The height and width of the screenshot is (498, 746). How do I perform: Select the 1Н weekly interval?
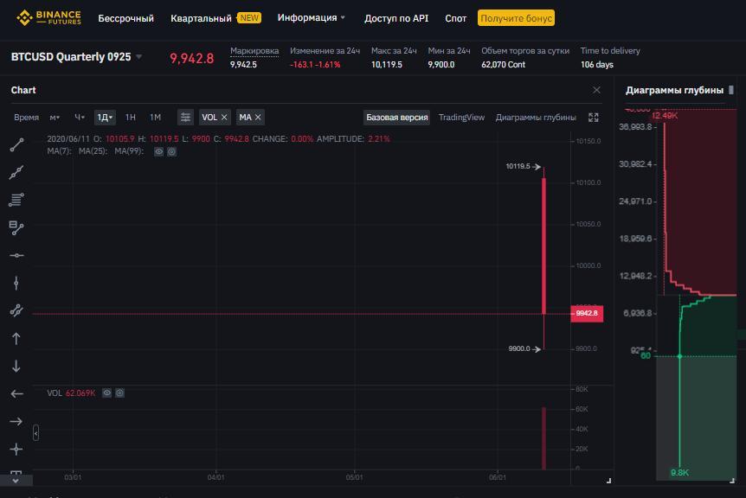click(x=131, y=118)
